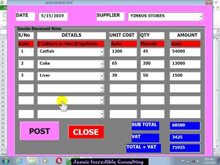Select the date field showing 5/15/2019

tap(53, 16)
